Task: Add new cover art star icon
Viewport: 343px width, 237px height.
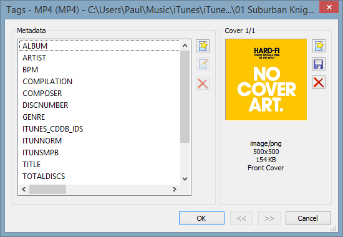Action: 319,46
